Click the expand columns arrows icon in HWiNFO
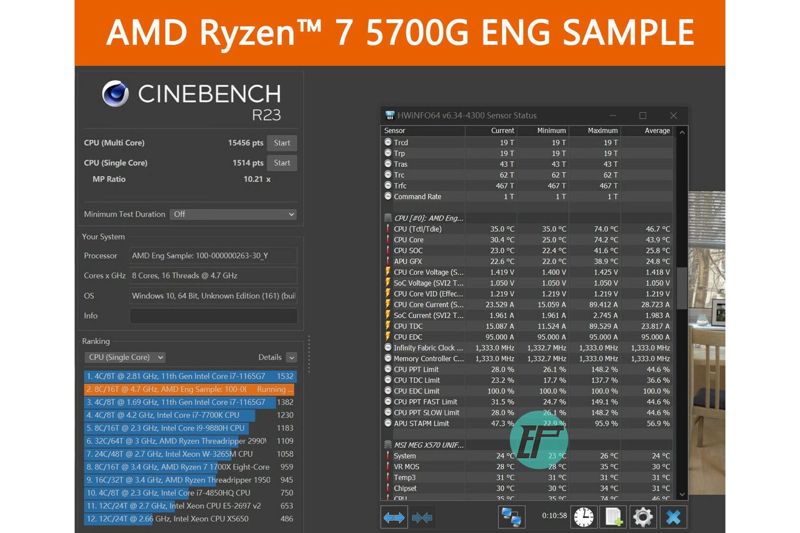 coord(394,518)
